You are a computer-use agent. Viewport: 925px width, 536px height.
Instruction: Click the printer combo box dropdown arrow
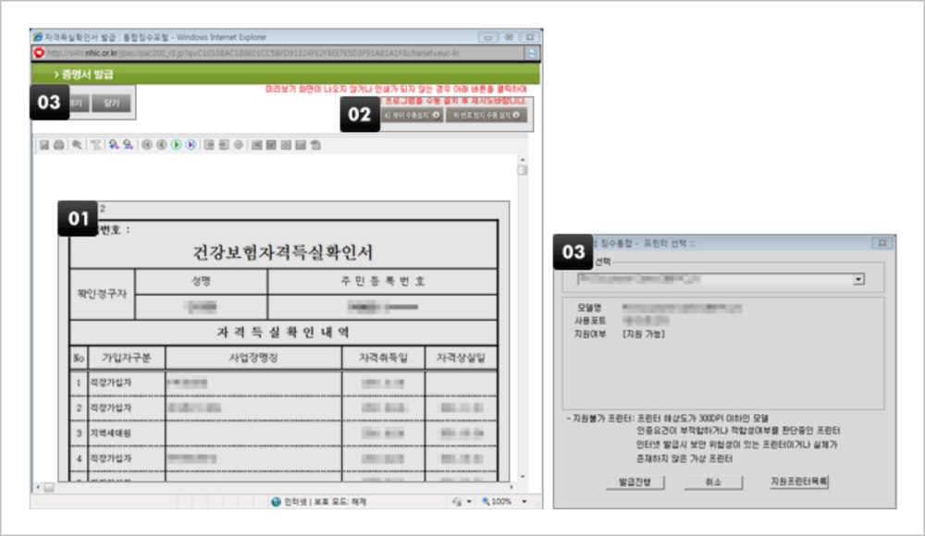(x=859, y=279)
